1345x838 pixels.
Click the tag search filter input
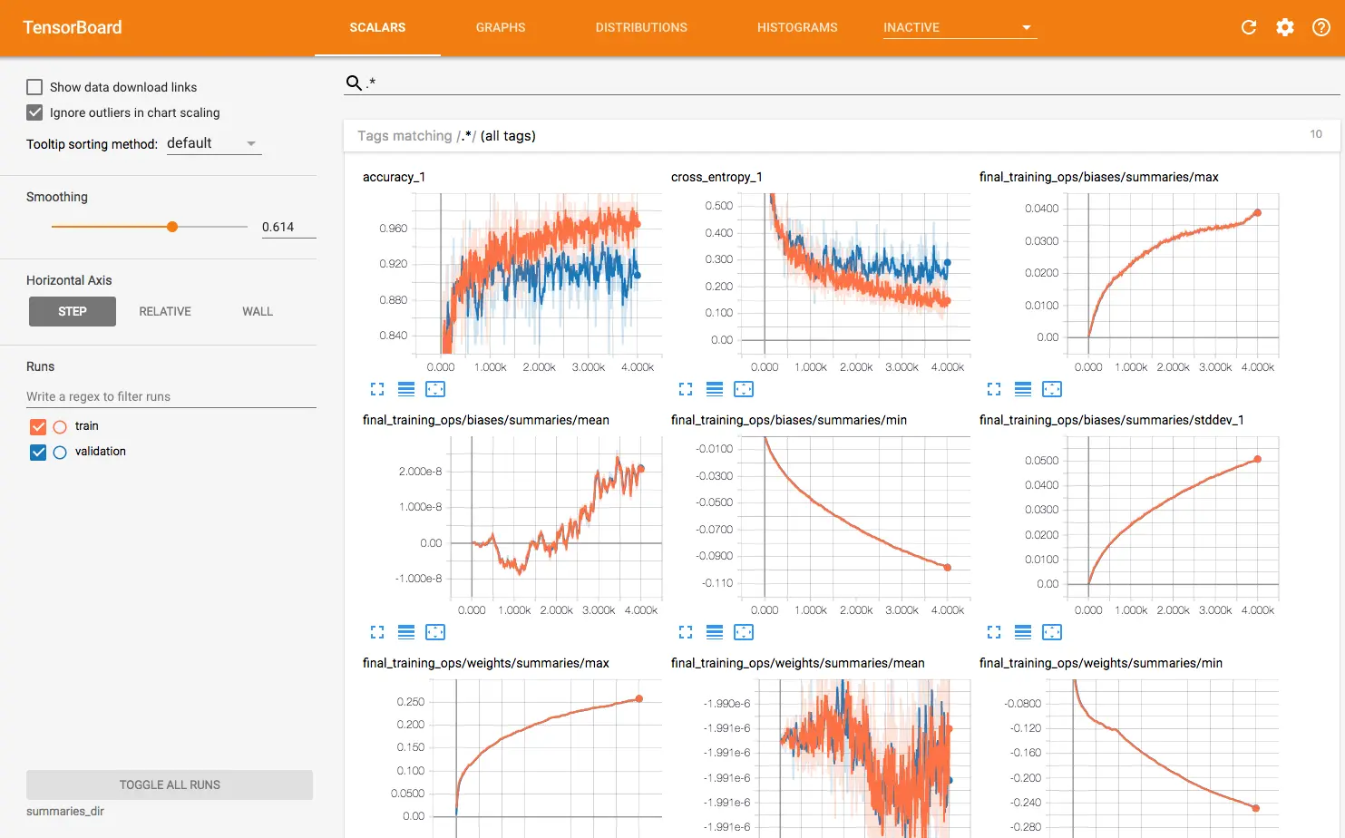(853, 83)
